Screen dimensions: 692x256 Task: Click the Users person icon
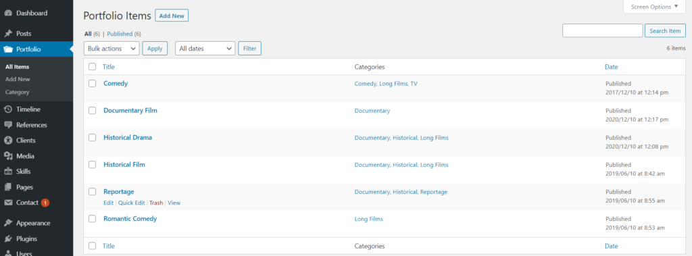click(8, 253)
